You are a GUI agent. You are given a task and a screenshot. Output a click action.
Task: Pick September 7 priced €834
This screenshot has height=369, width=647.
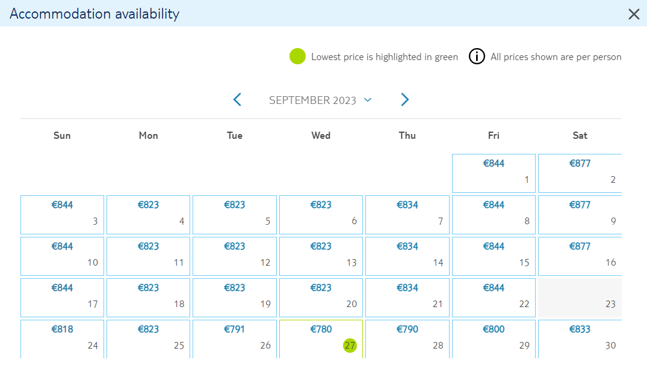pos(407,215)
